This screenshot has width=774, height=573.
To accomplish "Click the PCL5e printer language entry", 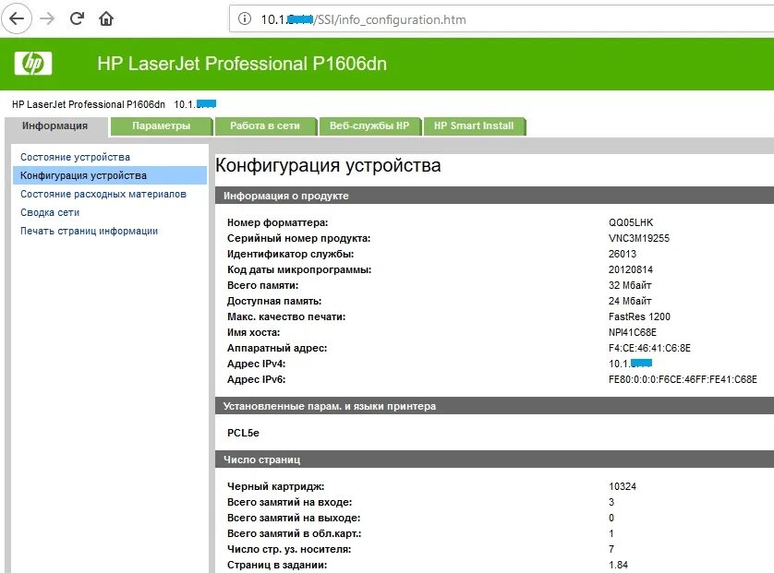I will [x=243, y=433].
